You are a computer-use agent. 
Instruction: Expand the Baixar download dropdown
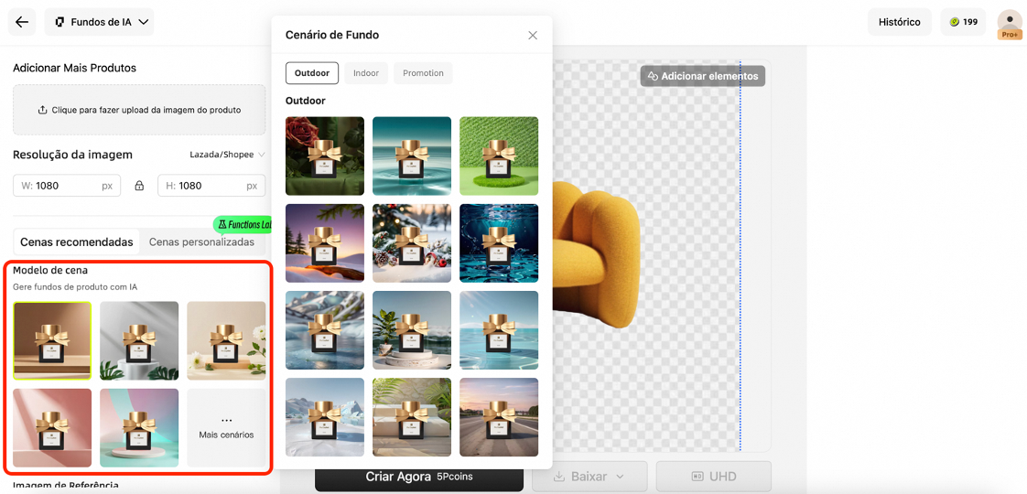click(x=589, y=477)
